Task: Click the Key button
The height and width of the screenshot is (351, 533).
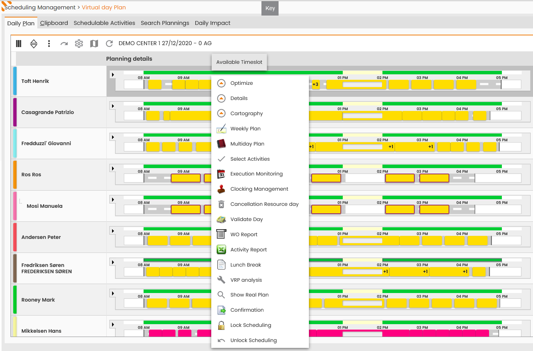Action: [x=270, y=8]
